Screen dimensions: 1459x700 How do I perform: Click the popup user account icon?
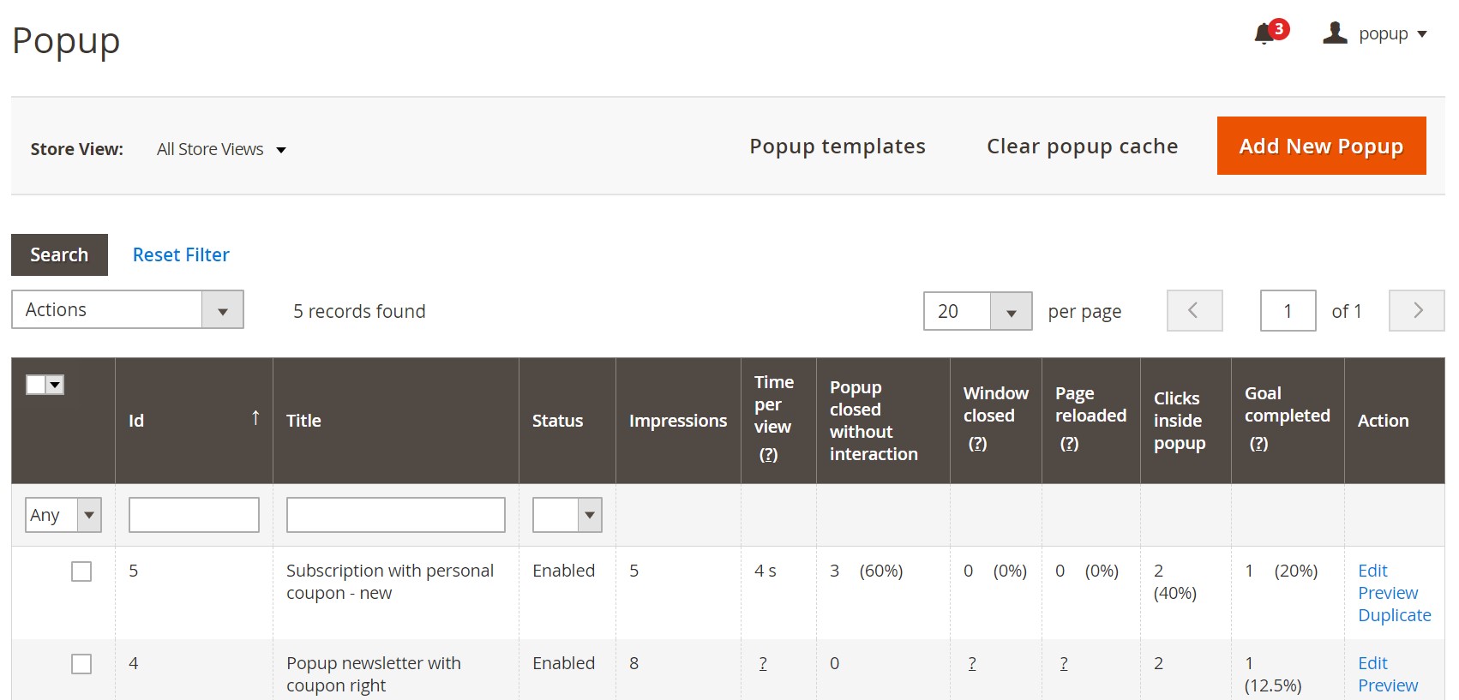[1335, 33]
